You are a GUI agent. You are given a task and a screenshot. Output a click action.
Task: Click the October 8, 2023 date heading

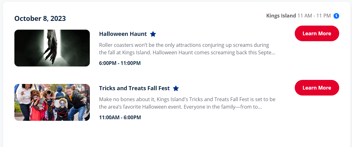[40, 18]
